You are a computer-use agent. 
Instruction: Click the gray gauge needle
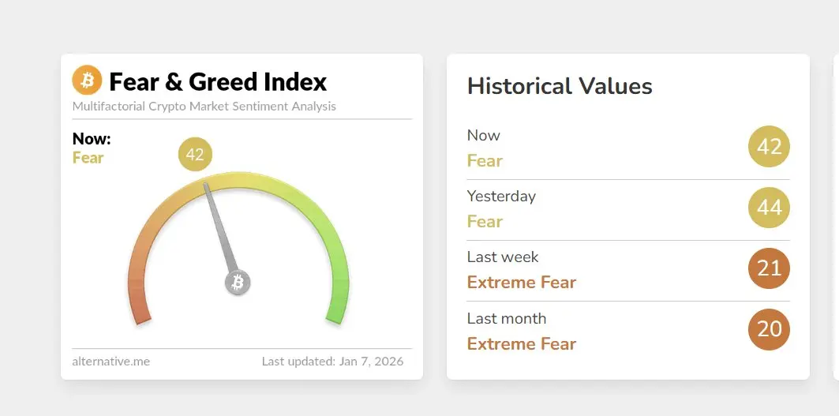click(220, 227)
